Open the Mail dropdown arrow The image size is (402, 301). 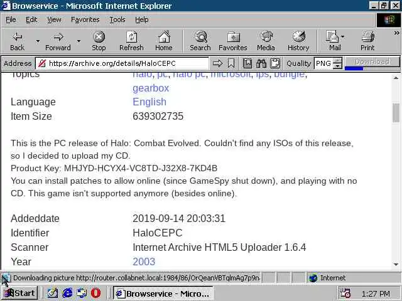(343, 37)
